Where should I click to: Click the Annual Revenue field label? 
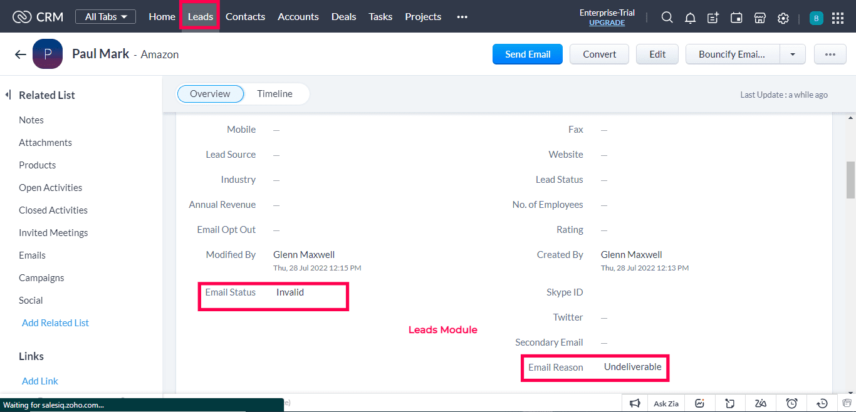click(222, 205)
